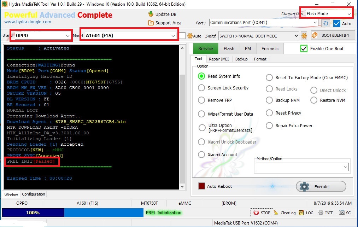
Task: Open www.hydra-dongle.com link
Action: (x=28, y=22)
